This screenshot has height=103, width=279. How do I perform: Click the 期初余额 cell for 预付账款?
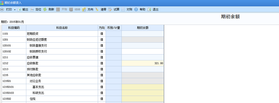143,69
